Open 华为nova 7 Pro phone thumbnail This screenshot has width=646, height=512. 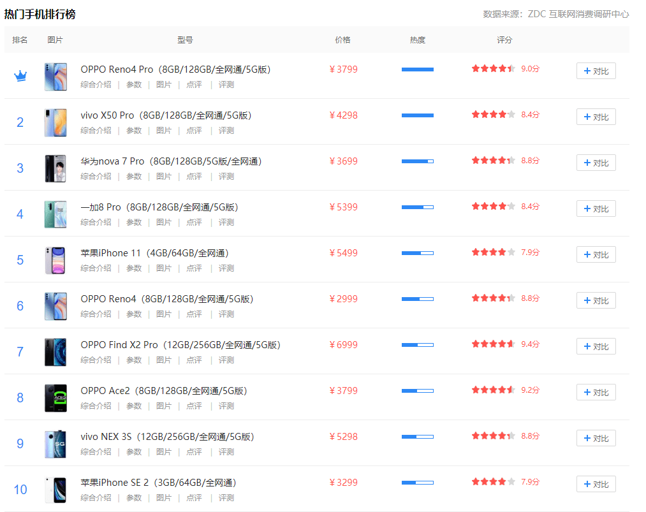pos(55,168)
